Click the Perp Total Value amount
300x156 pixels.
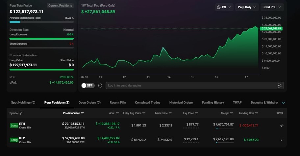click(27, 12)
